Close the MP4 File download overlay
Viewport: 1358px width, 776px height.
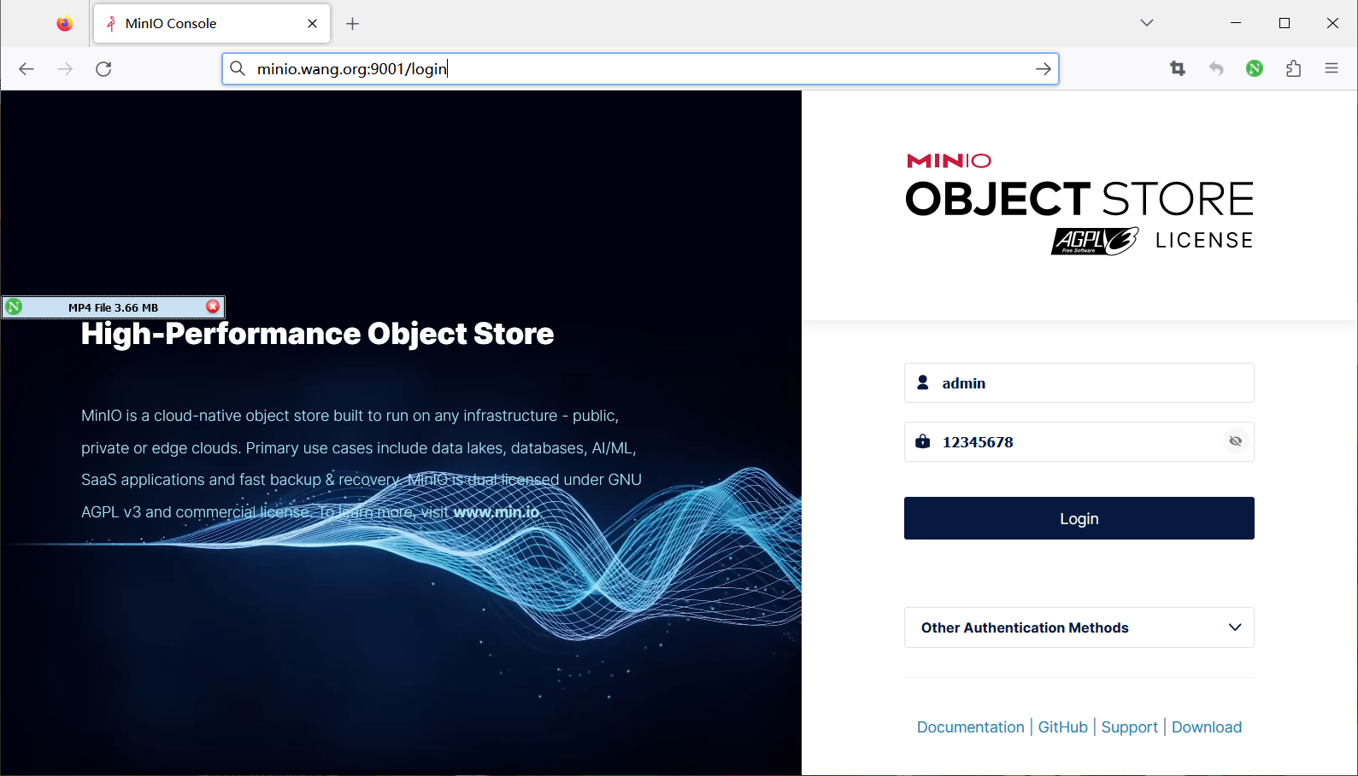(213, 306)
